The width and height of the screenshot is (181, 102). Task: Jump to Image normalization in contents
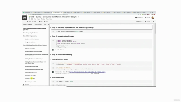tap(30, 42)
